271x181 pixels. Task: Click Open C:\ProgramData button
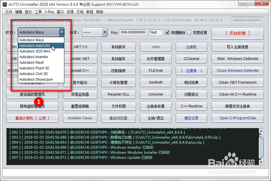coord(237,118)
